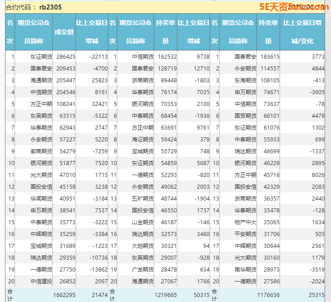
Task: Click the long position change 5687
Action: point(203,163)
